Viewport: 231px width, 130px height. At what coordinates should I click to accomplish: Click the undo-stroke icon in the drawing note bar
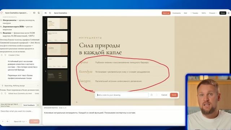pos(152,95)
